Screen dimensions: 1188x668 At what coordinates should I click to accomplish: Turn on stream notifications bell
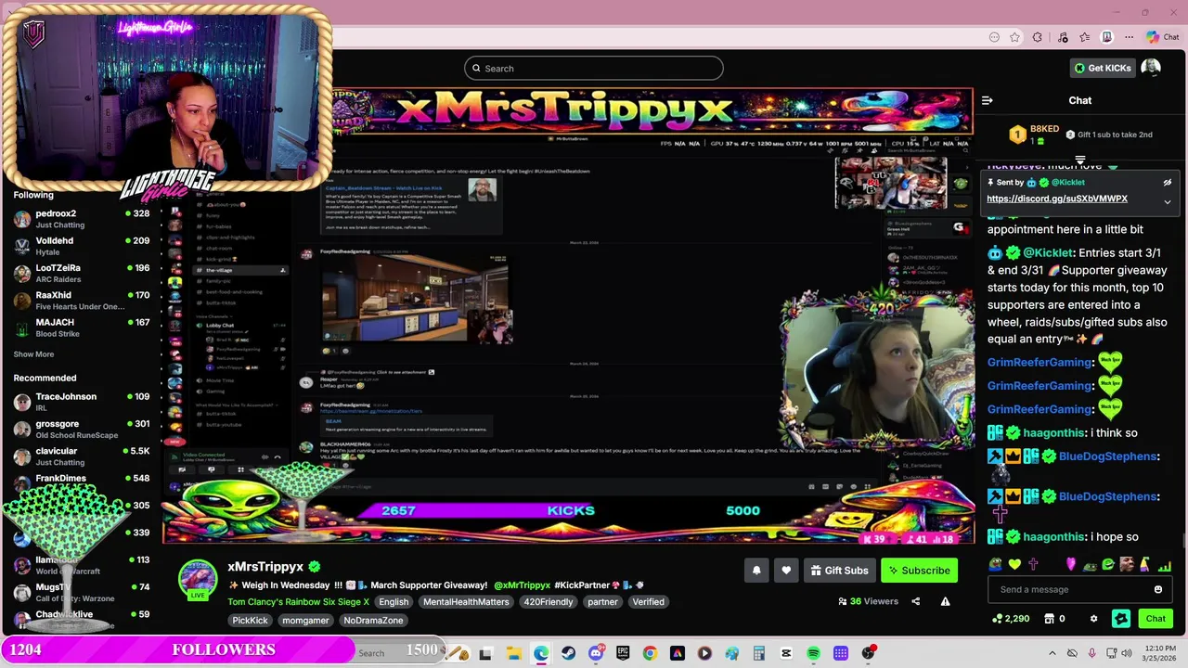coord(756,571)
